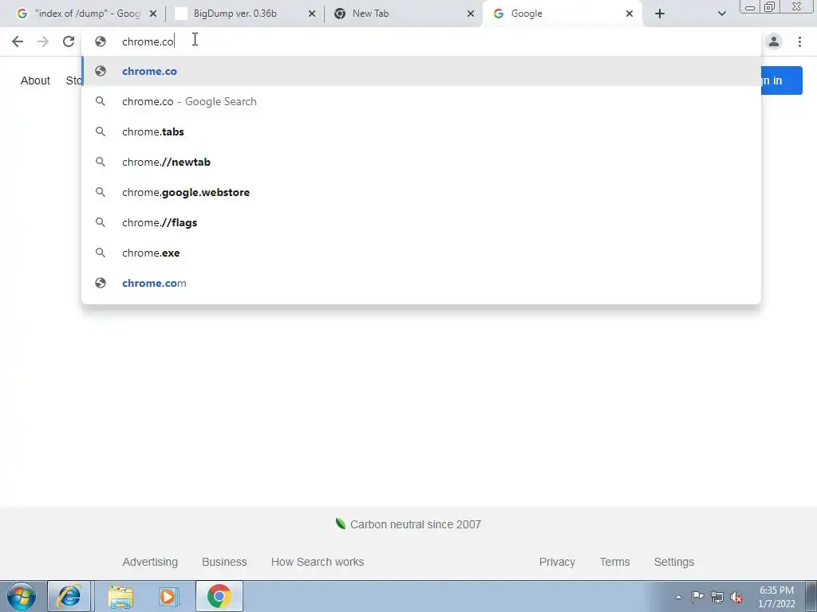817x612 pixels.
Task: Open the Advertising footer link
Action: pos(150,562)
